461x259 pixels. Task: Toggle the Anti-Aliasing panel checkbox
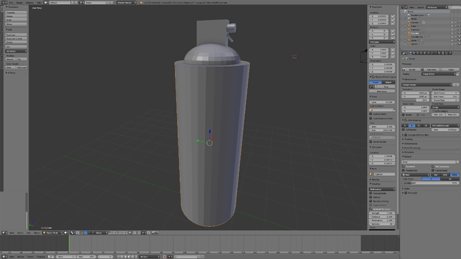(x=406, y=120)
